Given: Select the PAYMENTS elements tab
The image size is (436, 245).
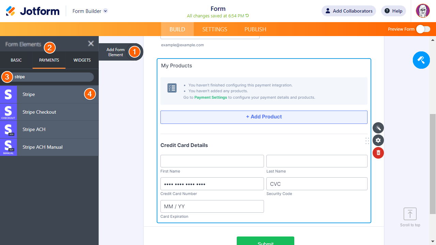Looking at the screenshot, I should (x=49, y=60).
